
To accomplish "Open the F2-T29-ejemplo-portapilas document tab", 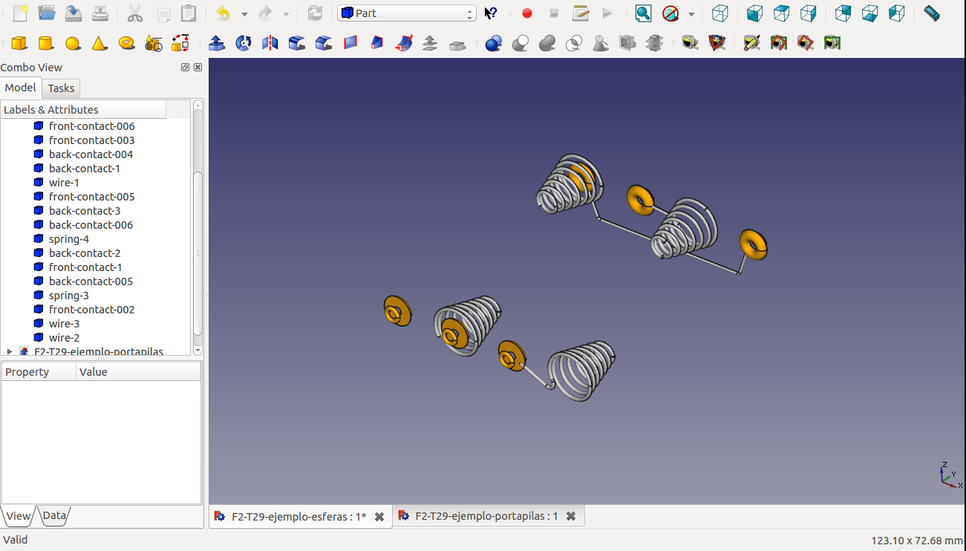I will click(486, 516).
